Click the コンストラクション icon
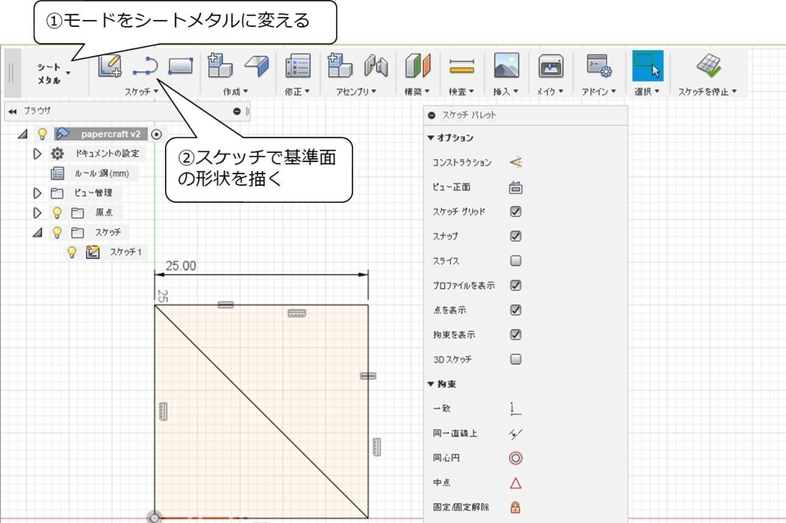Screen dimensions: 786x523 [x=516, y=162]
